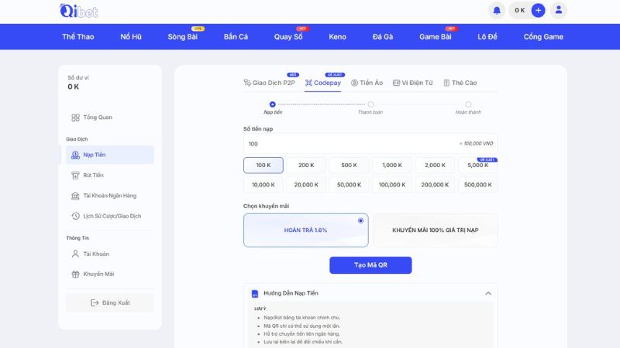The image size is (620, 348).
Task: Click the Giao Dịch P2P tab icon
Action: [247, 83]
